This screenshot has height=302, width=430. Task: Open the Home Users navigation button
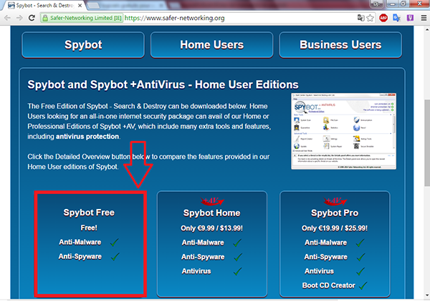click(x=211, y=45)
